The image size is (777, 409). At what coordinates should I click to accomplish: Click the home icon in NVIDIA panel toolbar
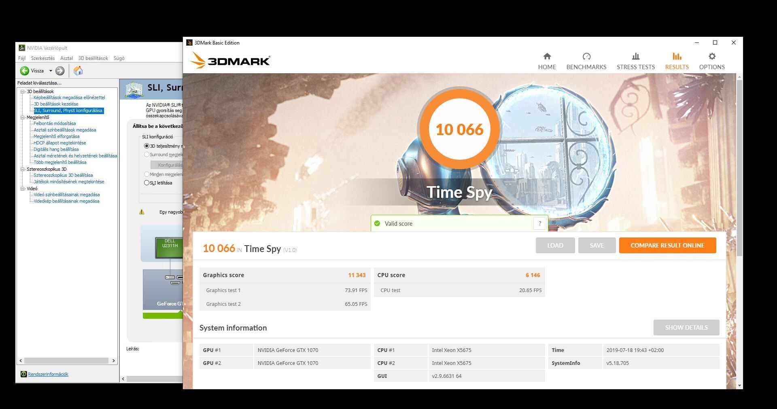point(78,71)
